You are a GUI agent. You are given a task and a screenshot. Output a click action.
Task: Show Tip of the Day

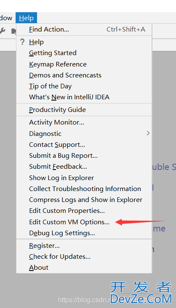(84, 86)
